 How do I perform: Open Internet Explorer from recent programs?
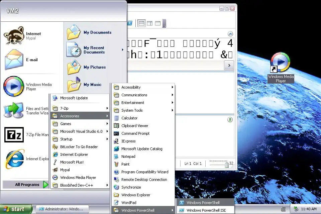[26, 159]
